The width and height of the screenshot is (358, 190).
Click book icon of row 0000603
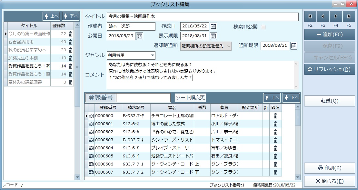[x=91, y=140]
